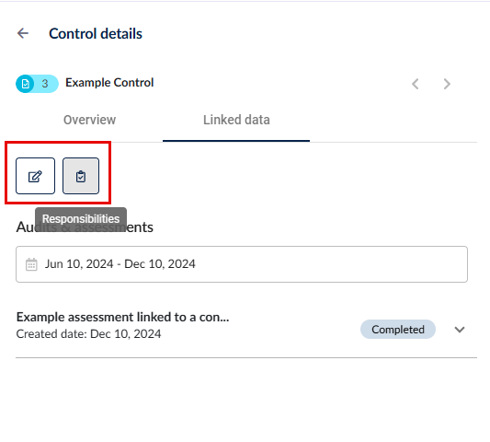Expand the Example assessment row chevron
This screenshot has height=442, width=490.
click(460, 330)
